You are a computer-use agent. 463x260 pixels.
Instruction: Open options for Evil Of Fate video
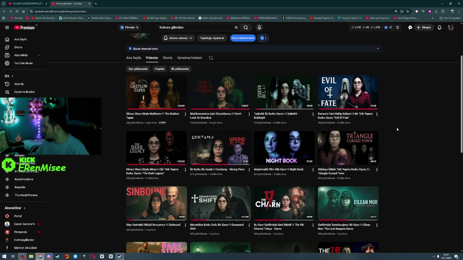[377, 114]
